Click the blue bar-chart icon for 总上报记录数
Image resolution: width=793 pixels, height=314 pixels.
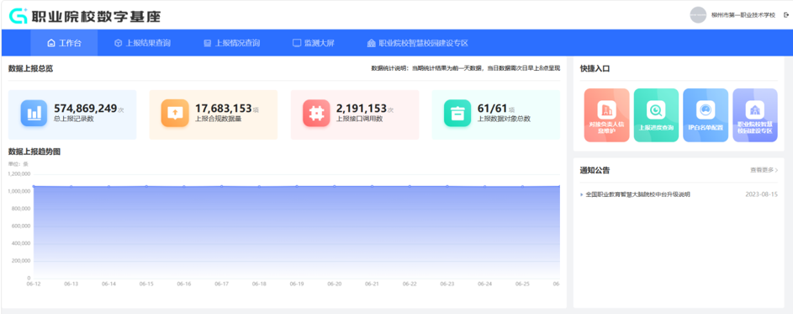pos(34,113)
